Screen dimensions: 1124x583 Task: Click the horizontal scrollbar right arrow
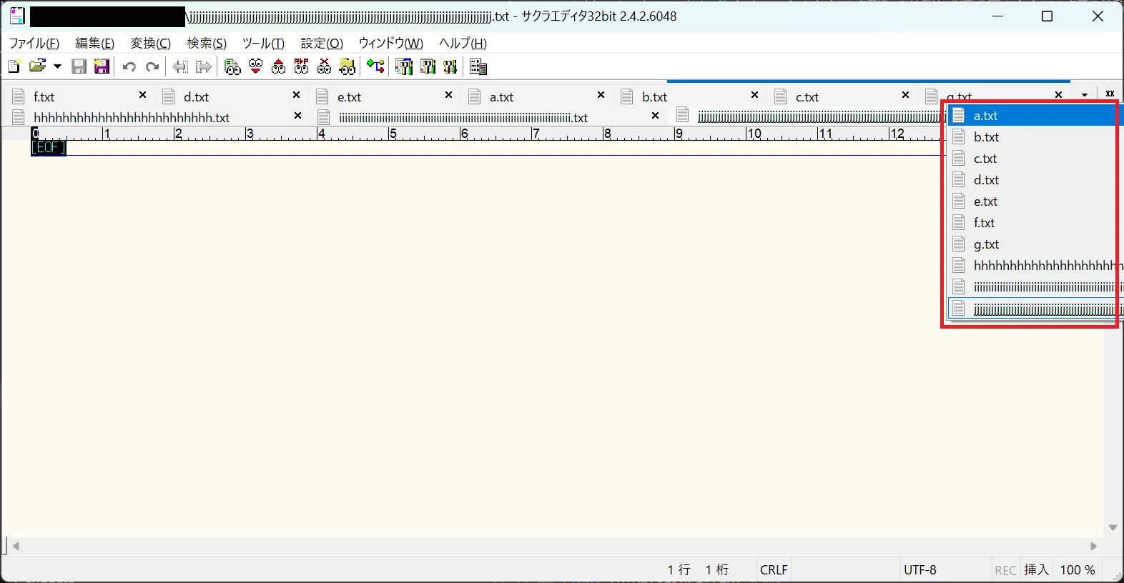tap(1093, 547)
